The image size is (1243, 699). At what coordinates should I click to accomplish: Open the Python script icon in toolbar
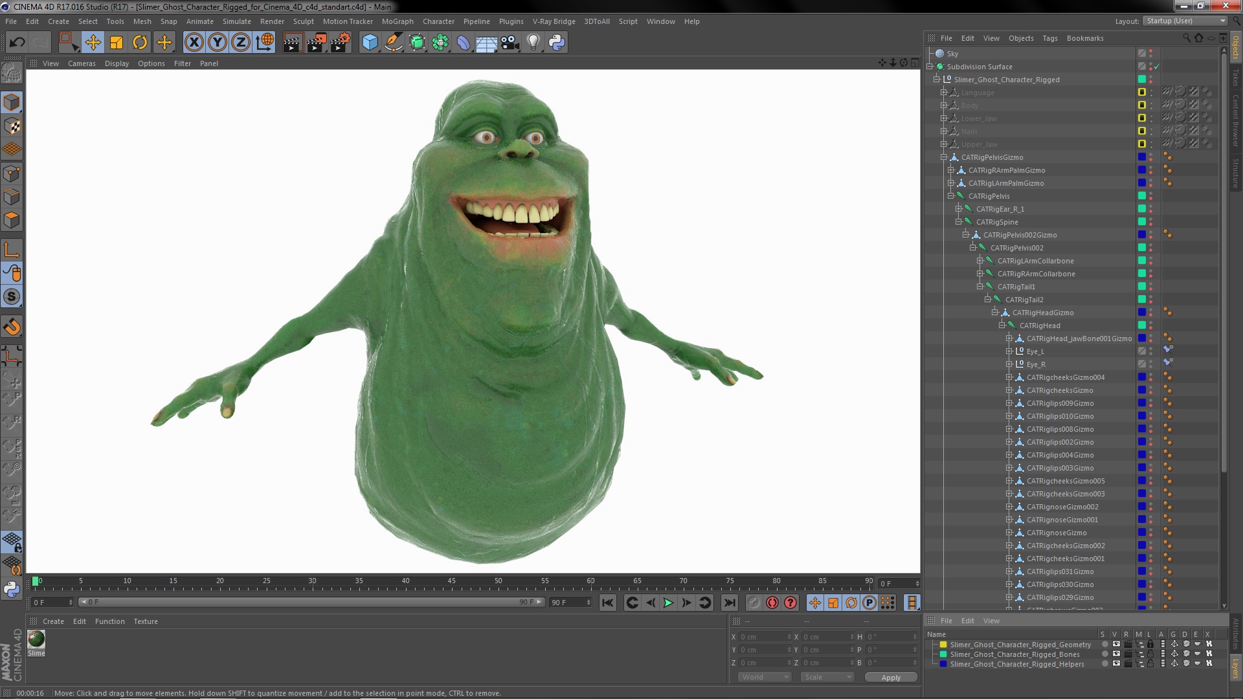(x=557, y=43)
